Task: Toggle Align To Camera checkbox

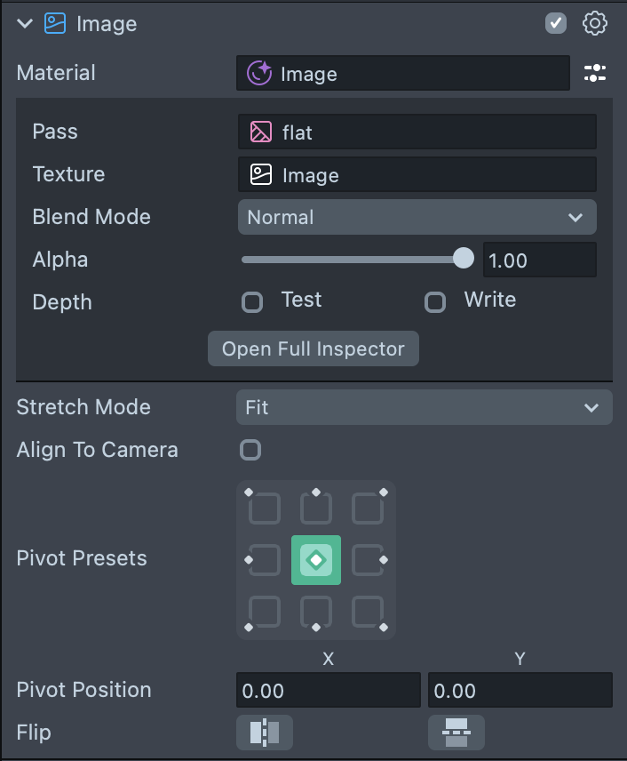Action: point(251,450)
